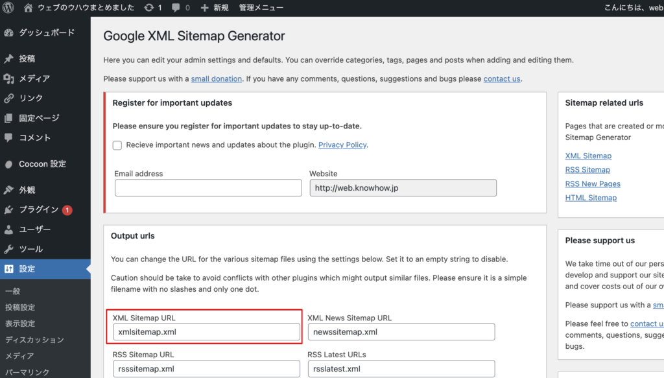Click the XML News Sitemap URL field
The height and width of the screenshot is (378, 664).
(401, 332)
